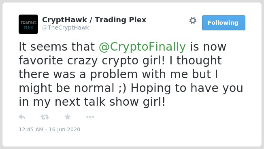Select the tweet body text area
Screen dimensions: 264x149
pos(131,74)
